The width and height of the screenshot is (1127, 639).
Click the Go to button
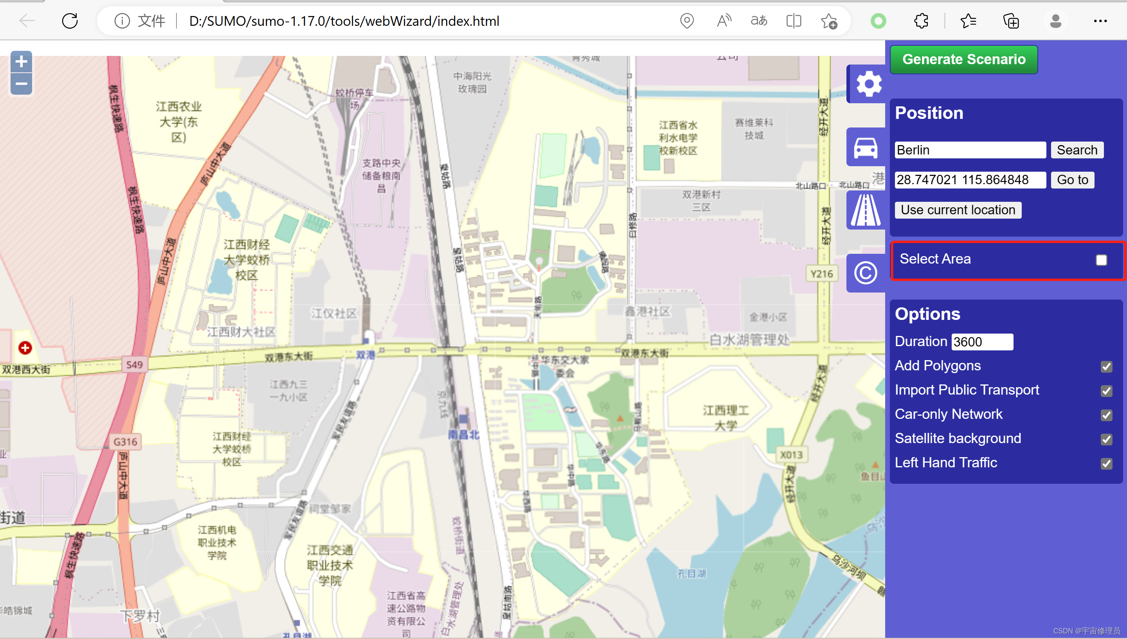tap(1072, 180)
